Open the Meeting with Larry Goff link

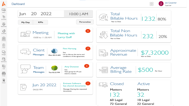[x=66, y=35]
